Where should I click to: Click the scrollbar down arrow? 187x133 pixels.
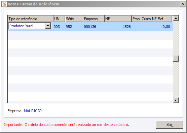[x=176, y=100]
